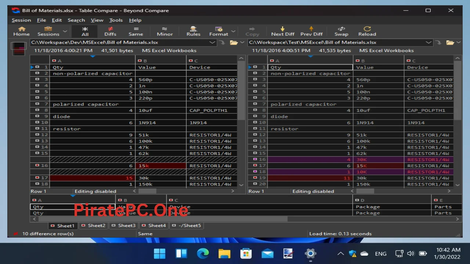Expand the right file path dropdown
The width and height of the screenshot is (470, 264).
tap(429, 43)
